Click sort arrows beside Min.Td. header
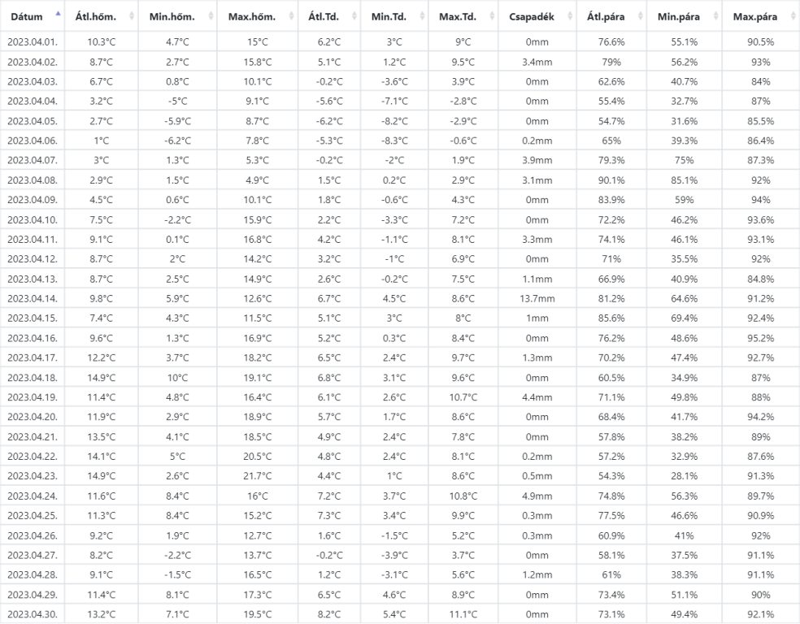 click(421, 16)
